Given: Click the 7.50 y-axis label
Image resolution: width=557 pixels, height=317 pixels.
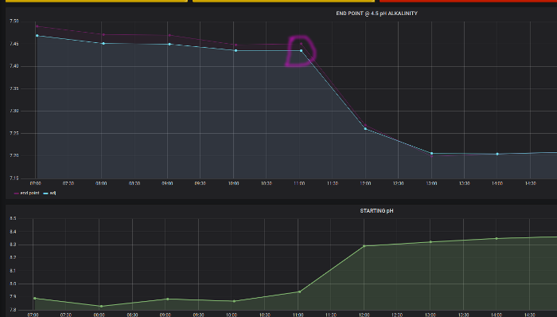Looking at the screenshot, I should 14,22.
